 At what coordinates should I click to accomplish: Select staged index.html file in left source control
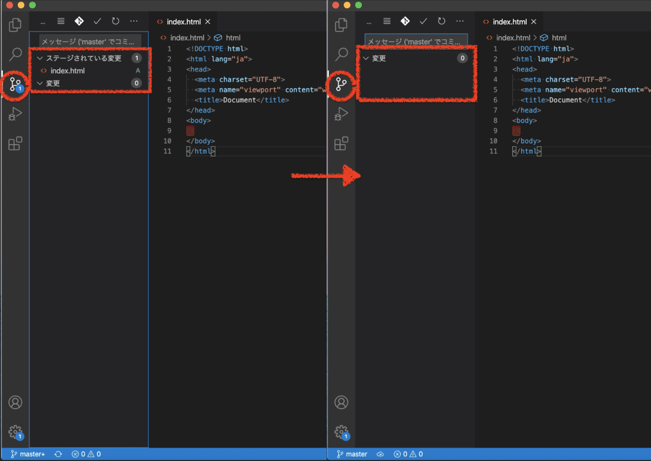[89, 70]
